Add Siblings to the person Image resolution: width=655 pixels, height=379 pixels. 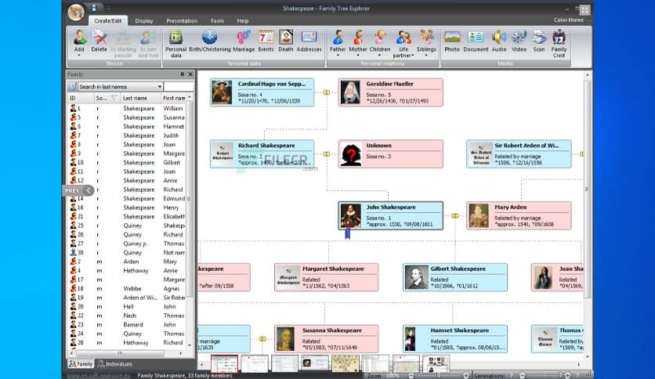coord(426,43)
